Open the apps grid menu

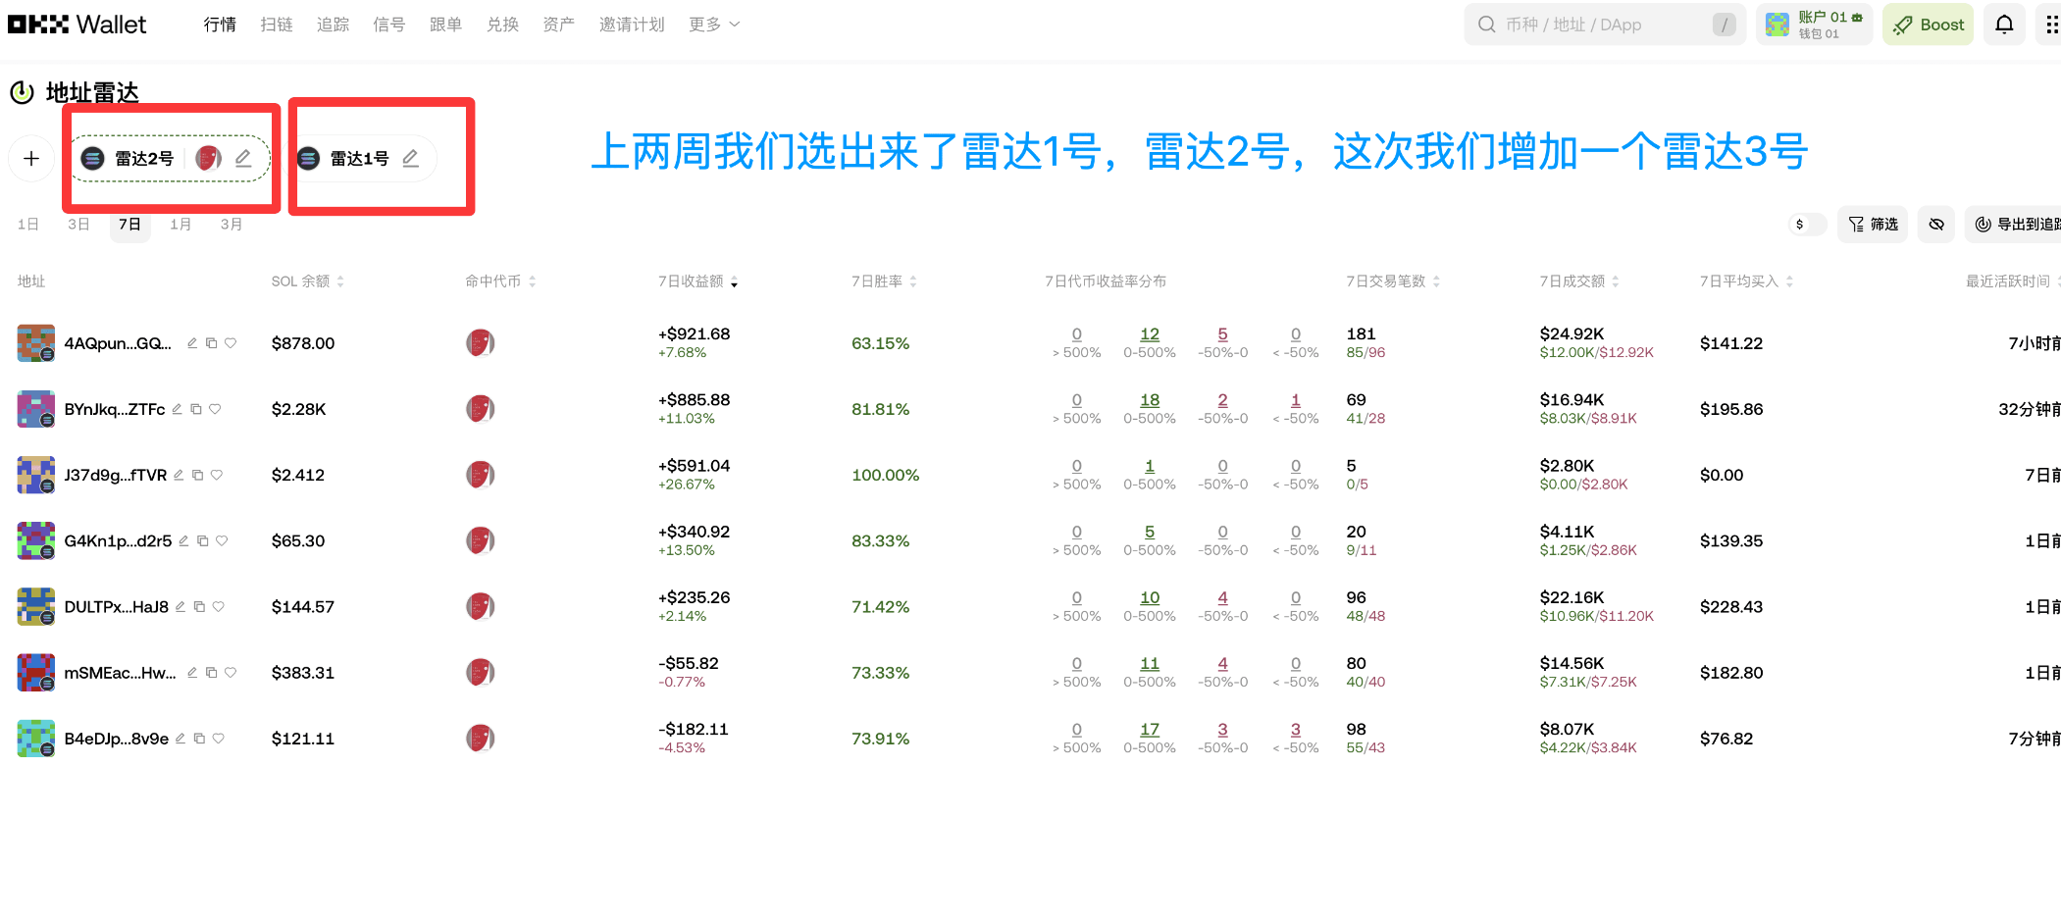(2050, 25)
